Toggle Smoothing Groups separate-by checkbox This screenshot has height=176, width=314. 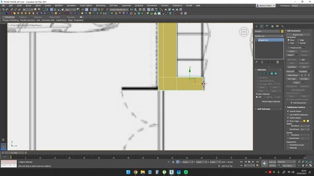click(x=288, y=145)
